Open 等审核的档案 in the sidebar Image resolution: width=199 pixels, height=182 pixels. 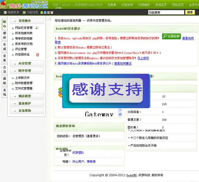[24, 38]
